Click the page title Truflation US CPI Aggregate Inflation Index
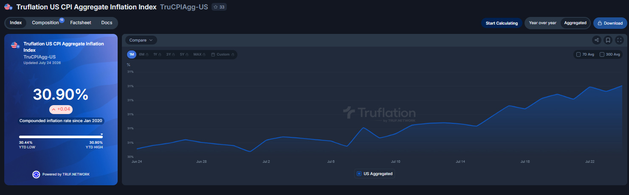This screenshot has width=629, height=195. point(86,7)
